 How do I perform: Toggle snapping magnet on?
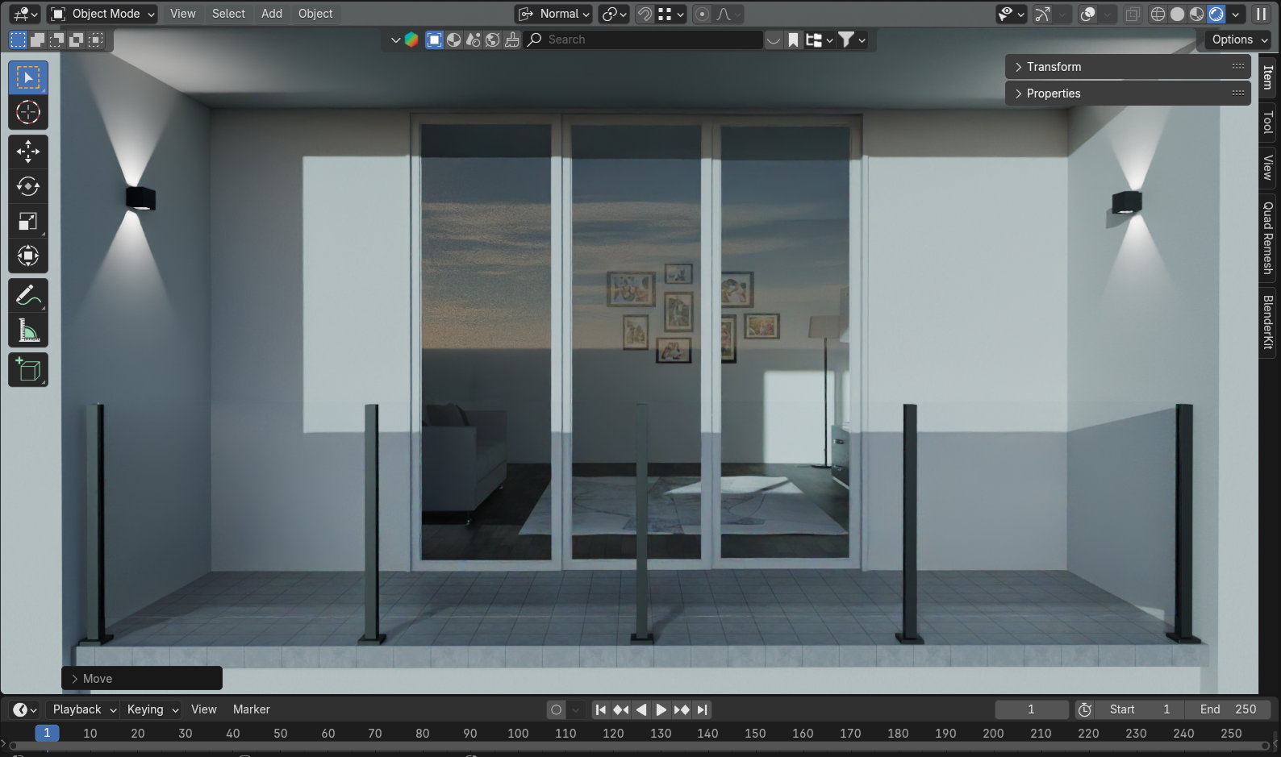(x=645, y=14)
